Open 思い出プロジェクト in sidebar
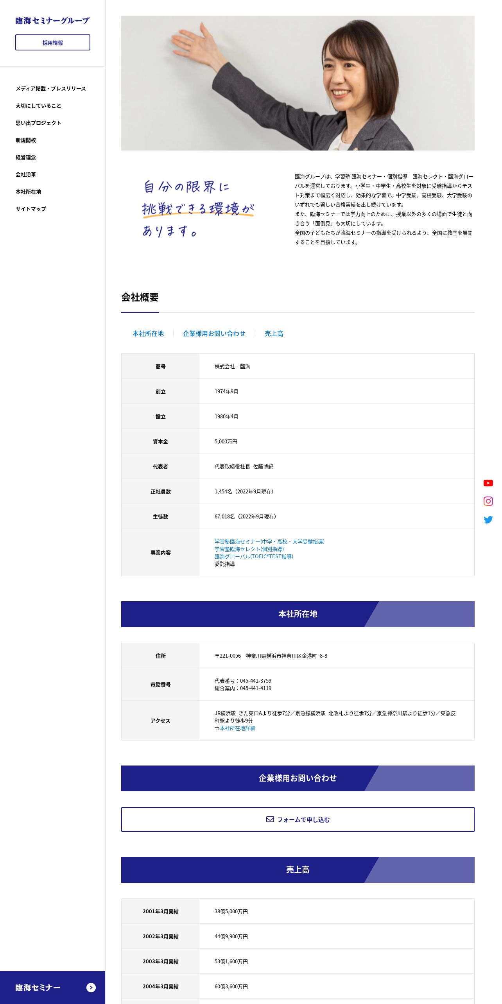Image resolution: width=502 pixels, height=1004 pixels. point(38,123)
